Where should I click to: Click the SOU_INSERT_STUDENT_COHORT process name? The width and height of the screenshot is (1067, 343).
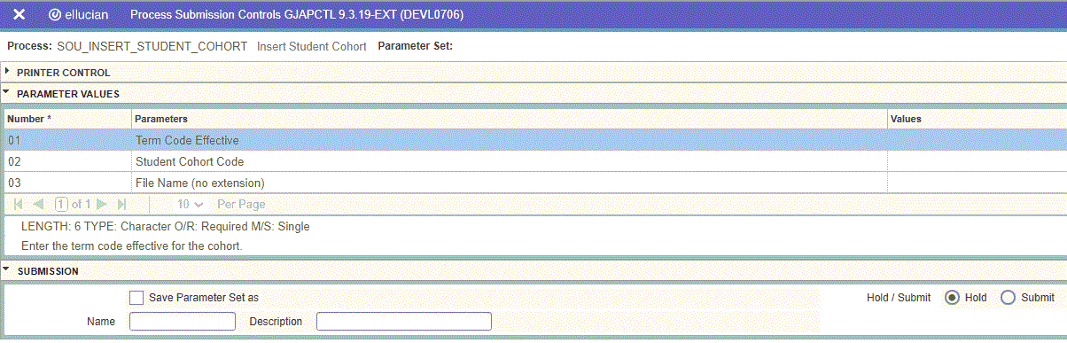152,46
